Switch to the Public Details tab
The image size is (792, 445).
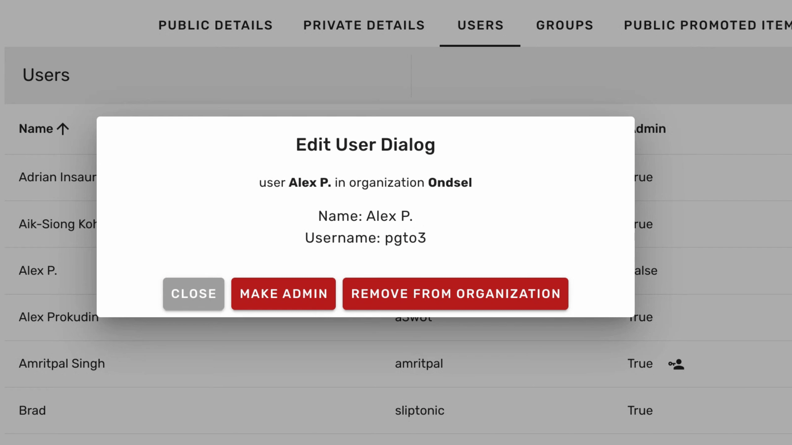[x=215, y=25]
